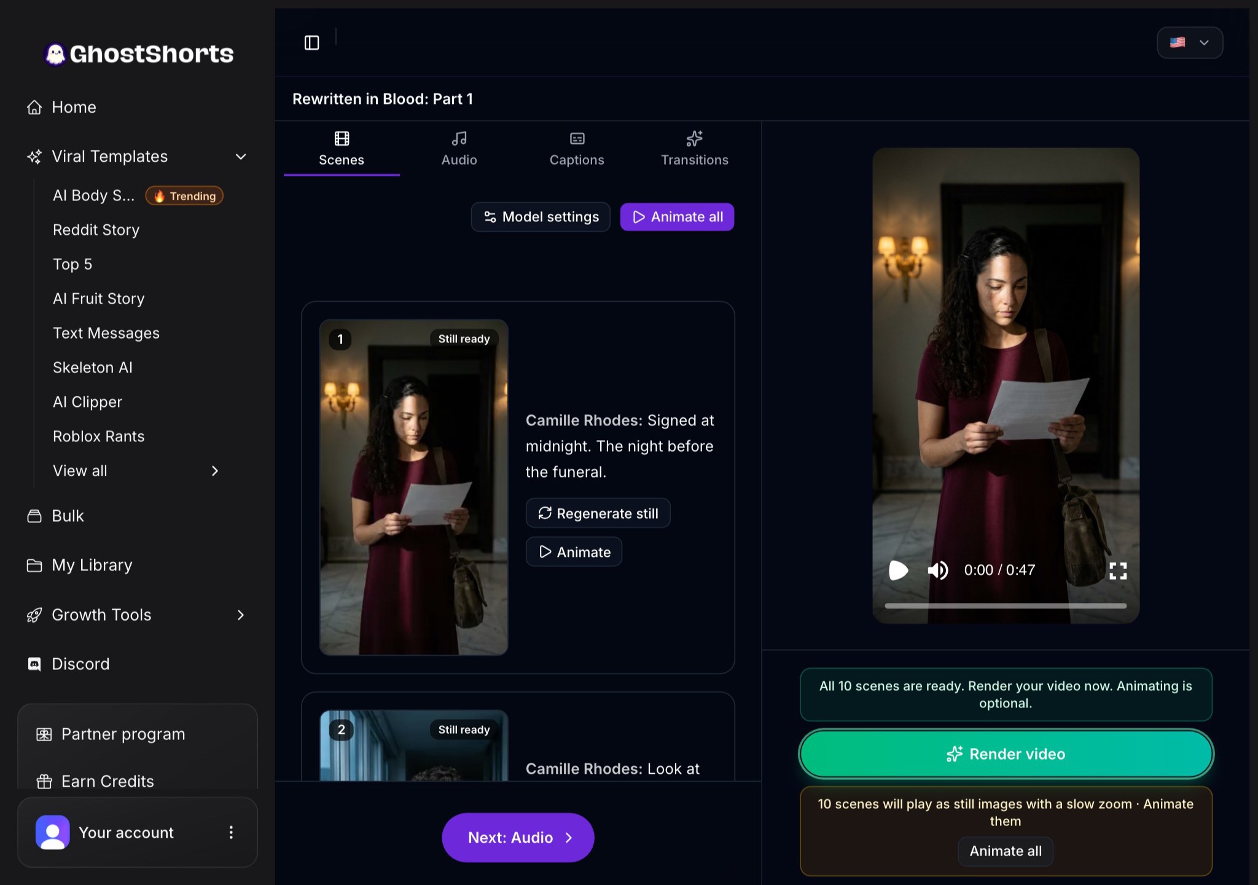Screen dimensions: 1258x885
Task: Open the account options menu dots
Action: 231,832
